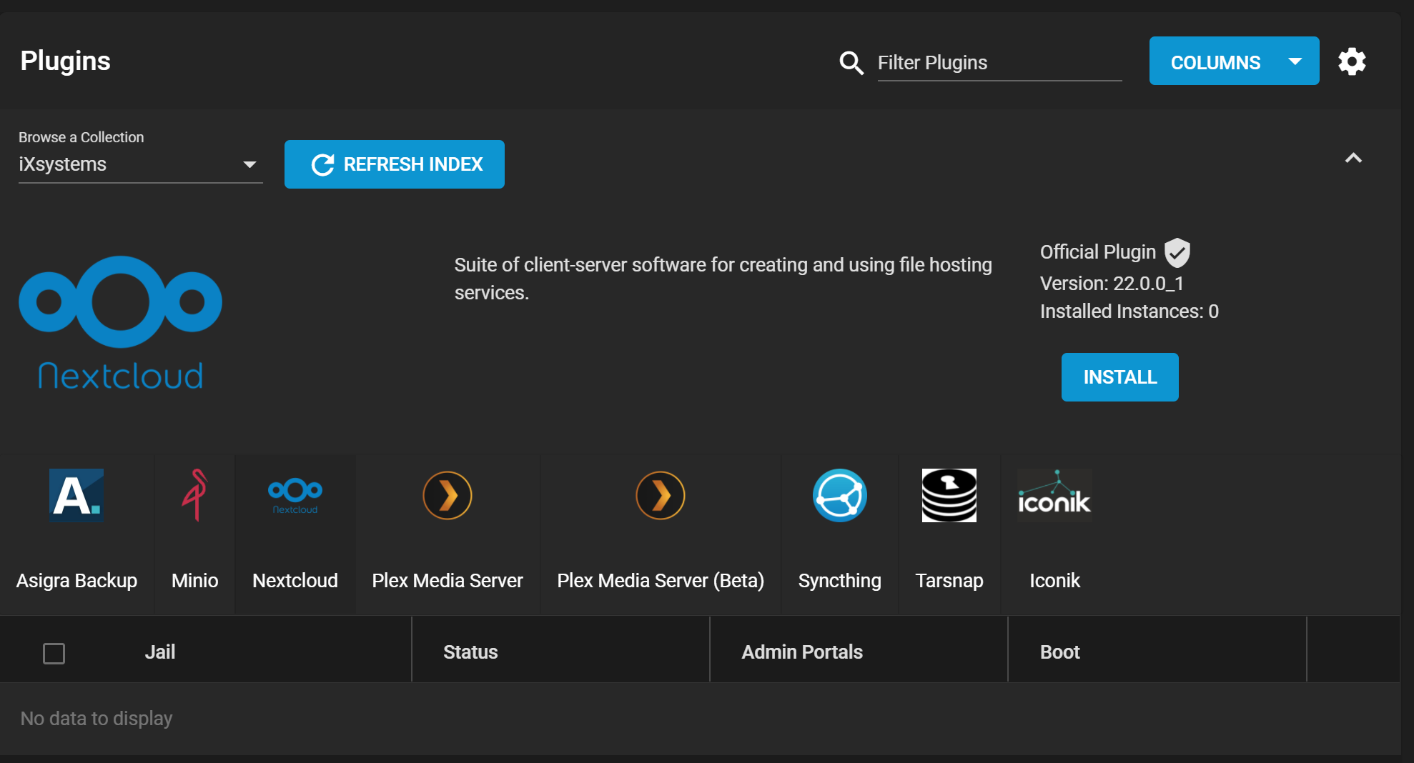The width and height of the screenshot is (1414, 763).
Task: Pick the Plex Media Server (Beta) icon
Action: (661, 495)
